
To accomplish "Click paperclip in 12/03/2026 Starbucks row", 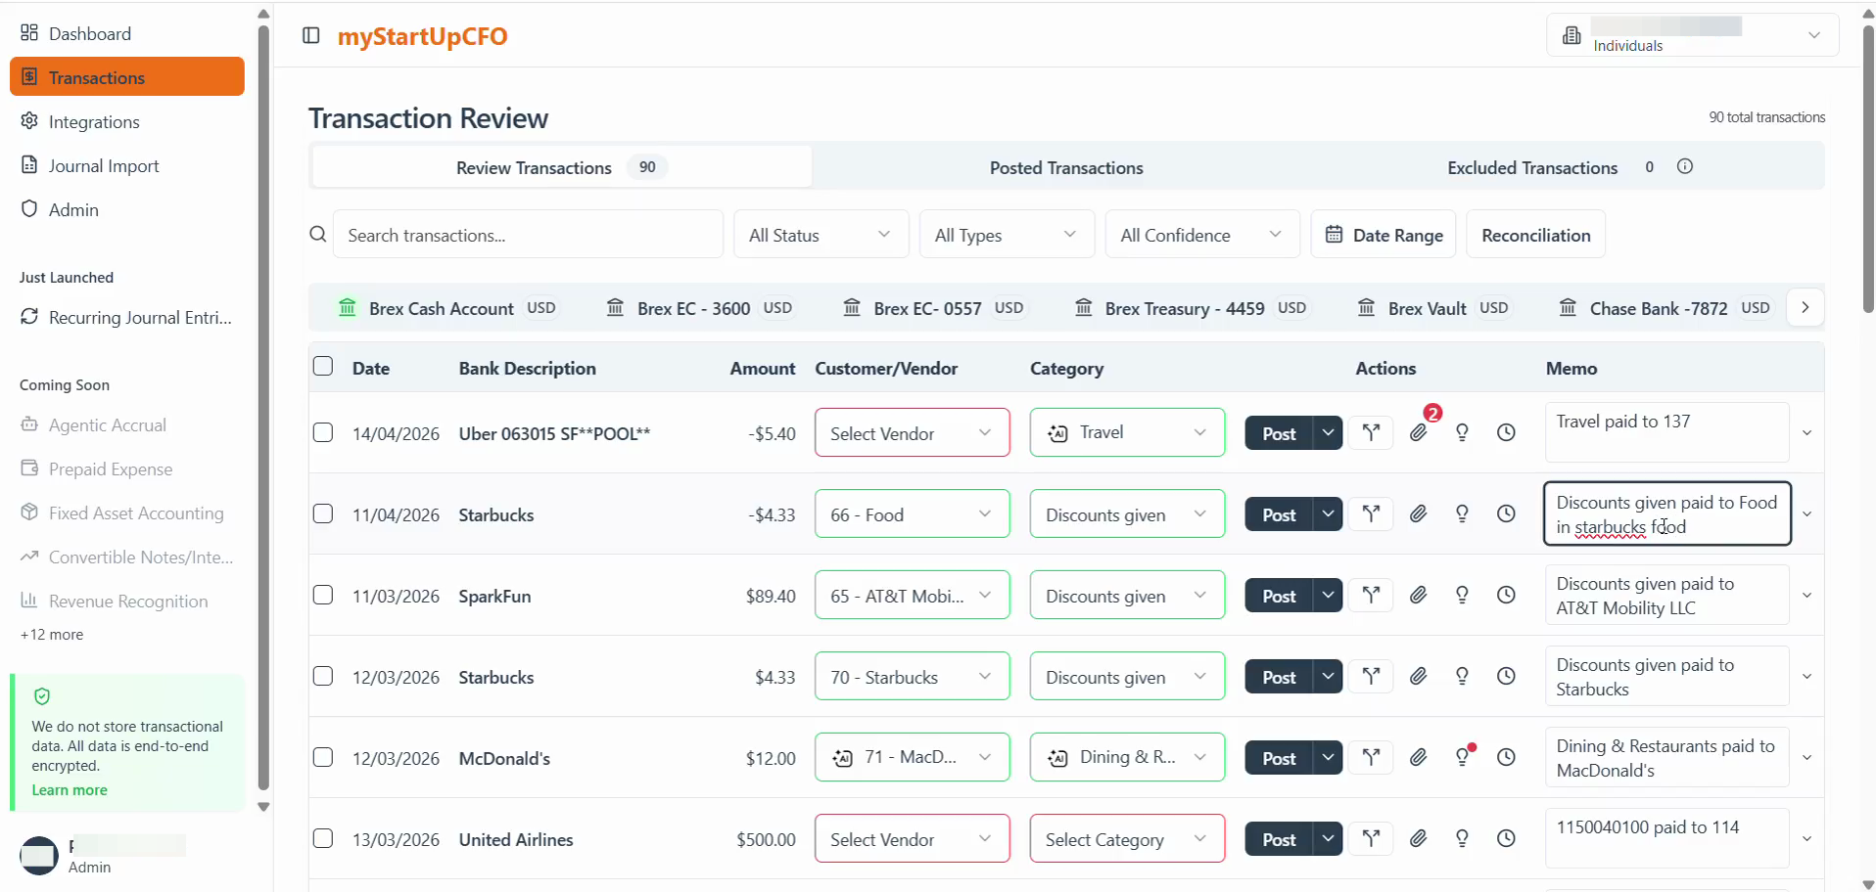I will 1418,676.
